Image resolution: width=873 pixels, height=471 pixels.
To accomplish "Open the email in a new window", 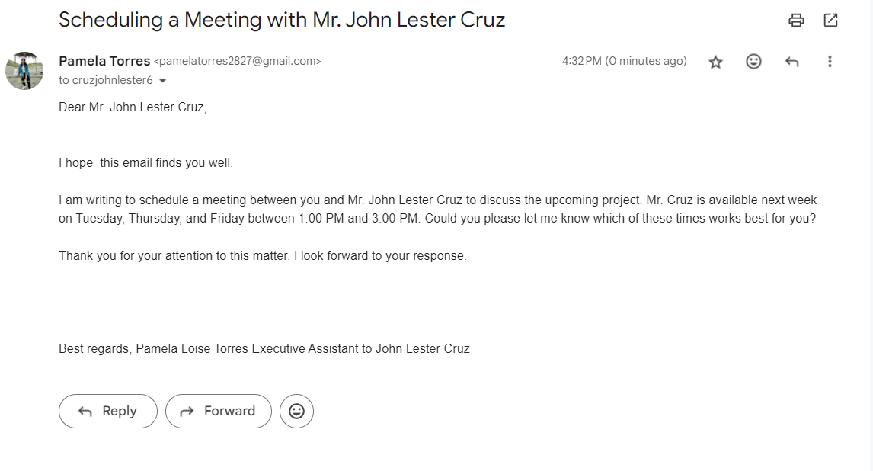I will (830, 21).
